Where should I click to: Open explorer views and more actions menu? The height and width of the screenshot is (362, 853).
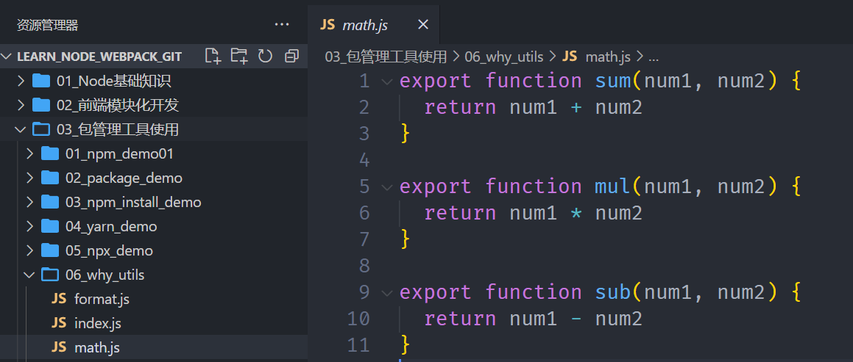click(x=282, y=25)
